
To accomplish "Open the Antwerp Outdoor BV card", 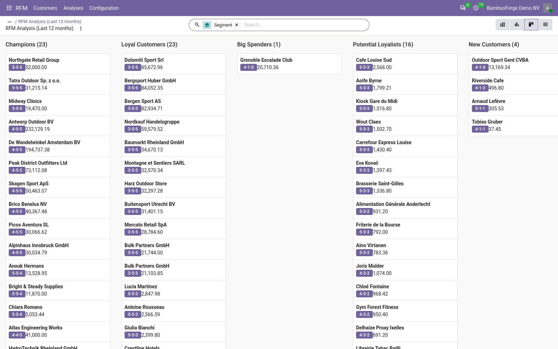I will coord(58,126).
